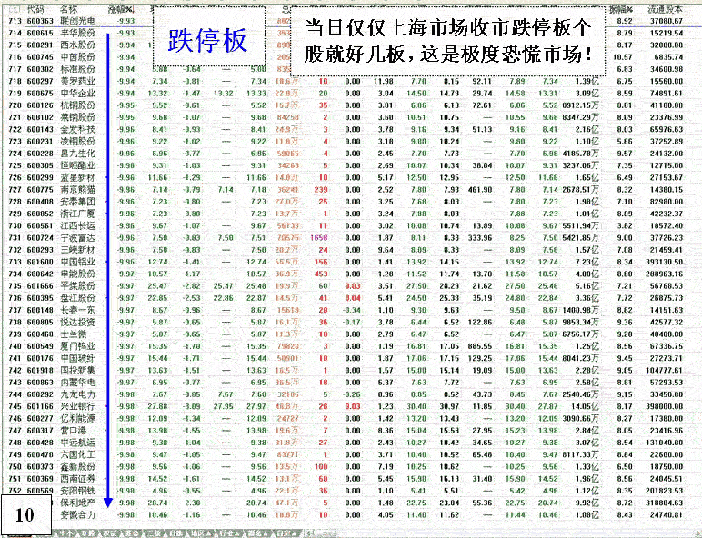Click the 代码 column header
702x538 pixels.
(x=36, y=8)
